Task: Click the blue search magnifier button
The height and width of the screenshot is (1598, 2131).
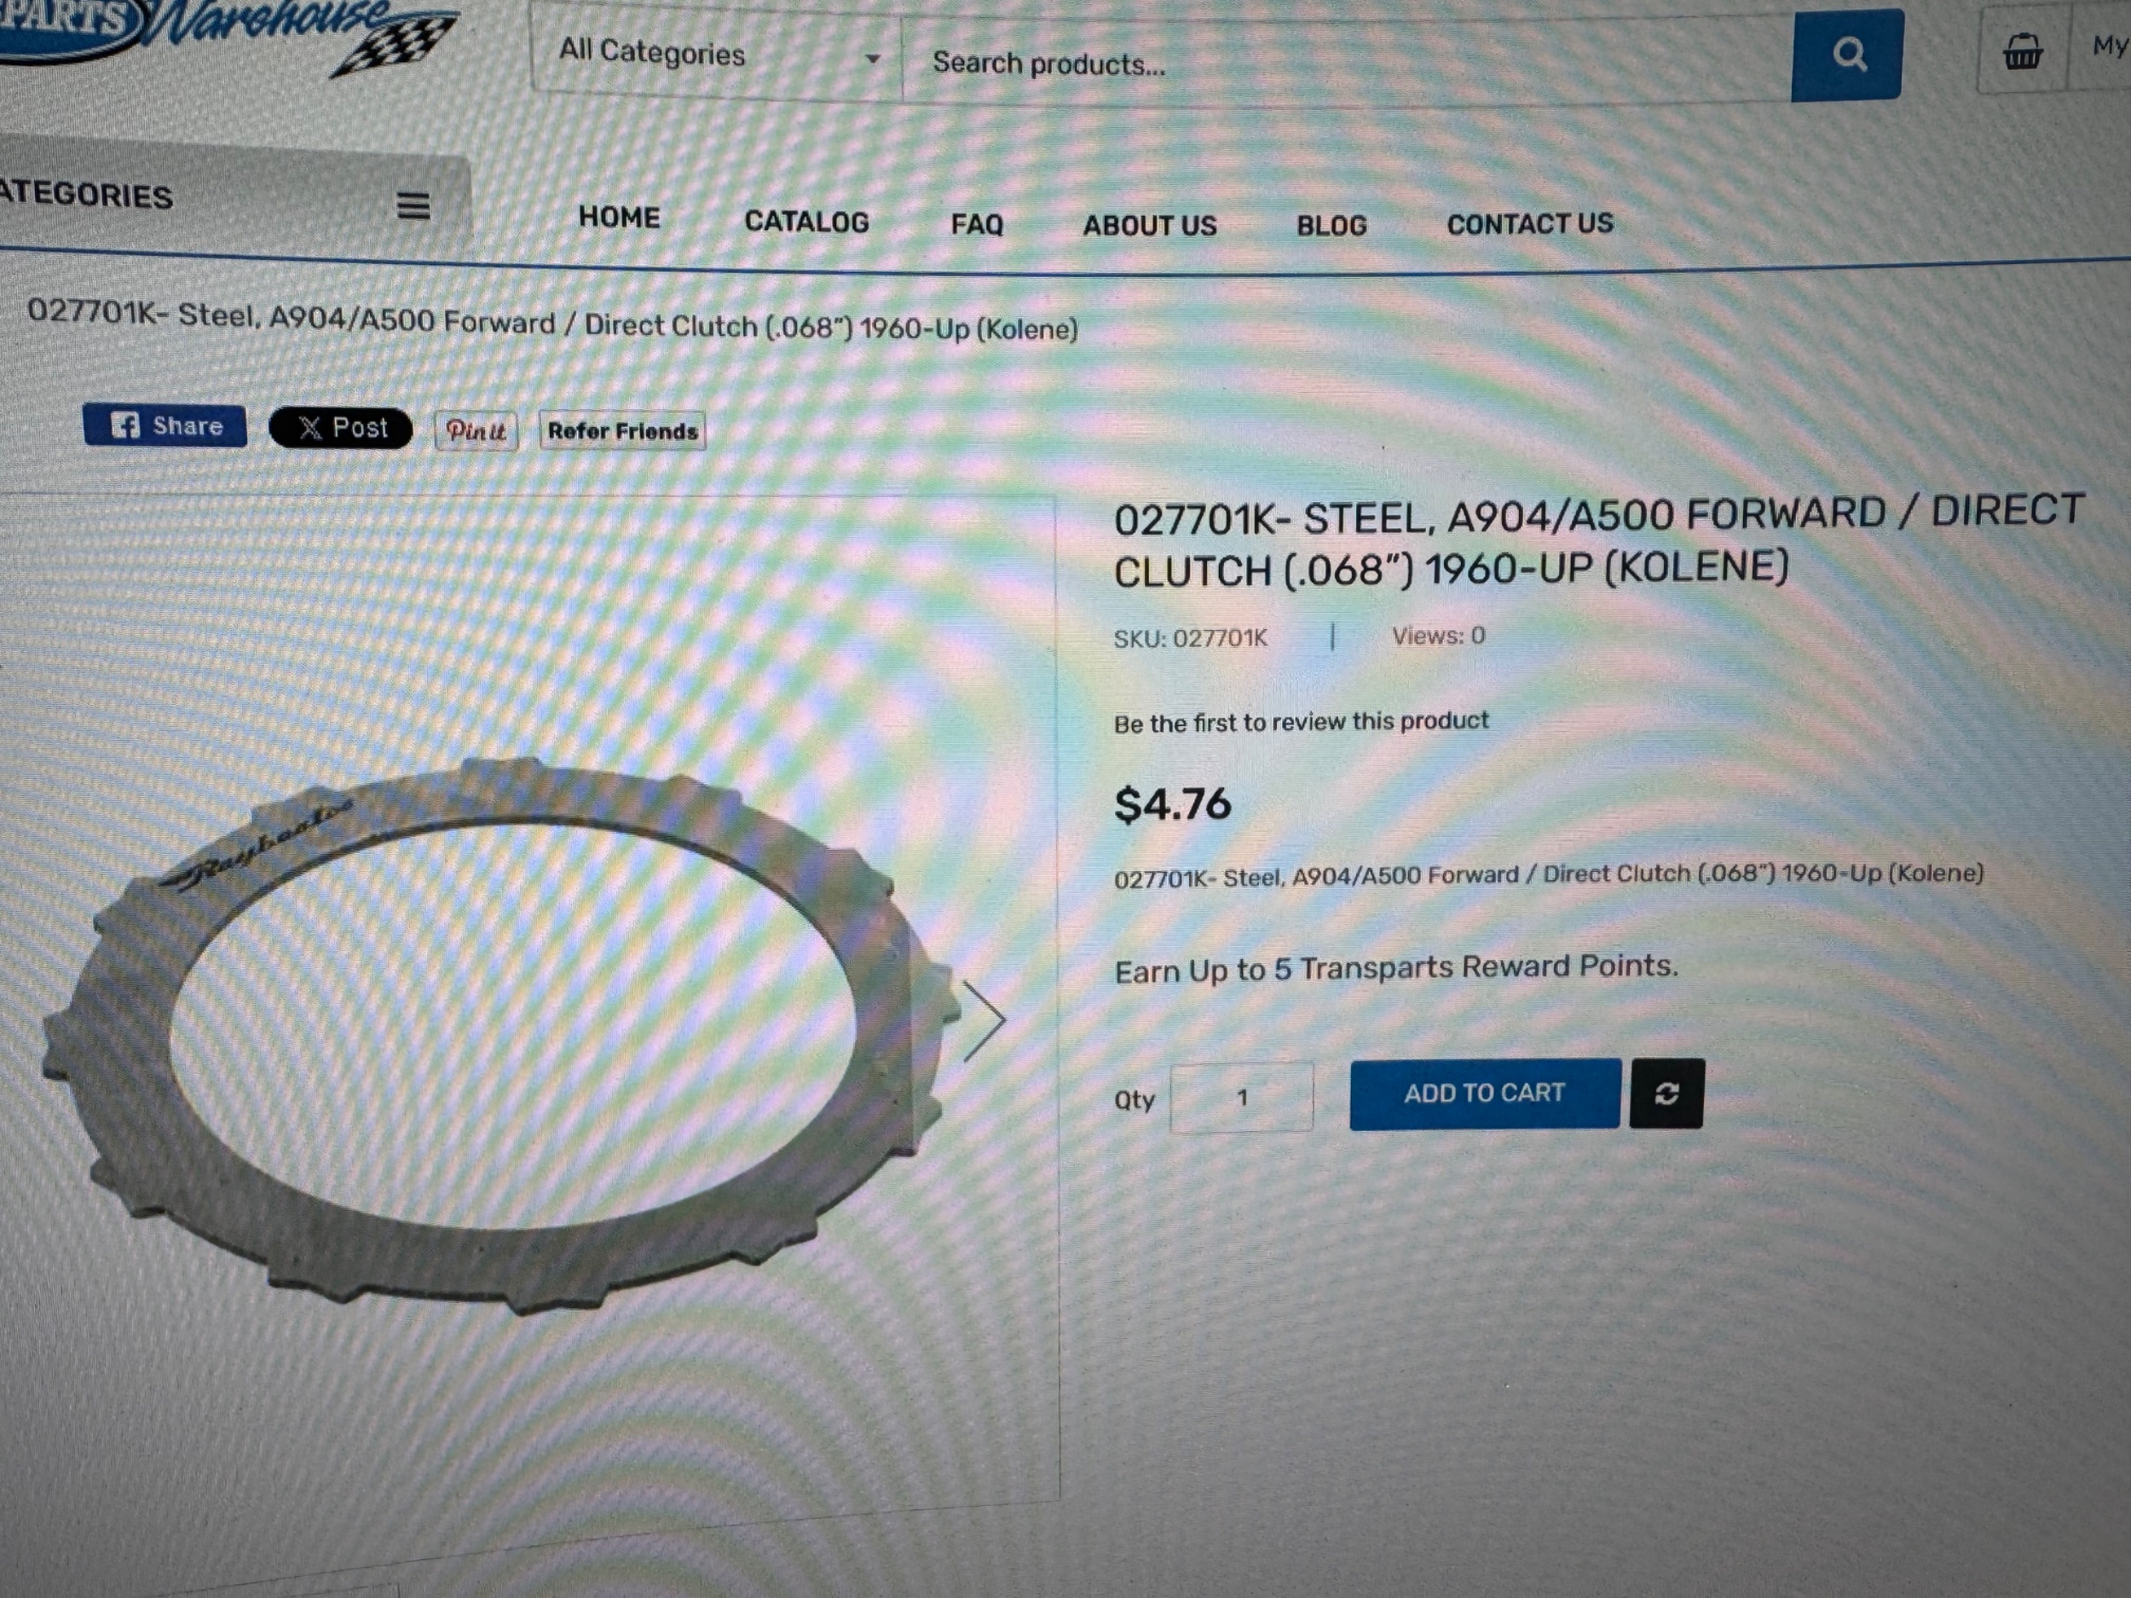Action: pos(1847,55)
